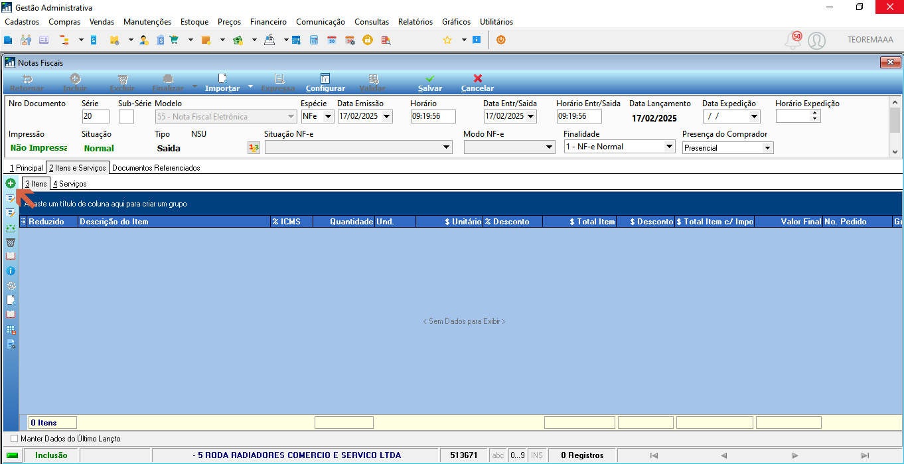Open the notifications bell with badge 50
The height and width of the screenshot is (464, 904).
[793, 40]
